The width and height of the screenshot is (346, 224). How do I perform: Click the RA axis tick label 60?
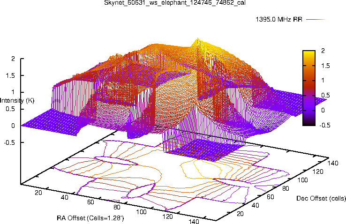click(x=90, y=202)
